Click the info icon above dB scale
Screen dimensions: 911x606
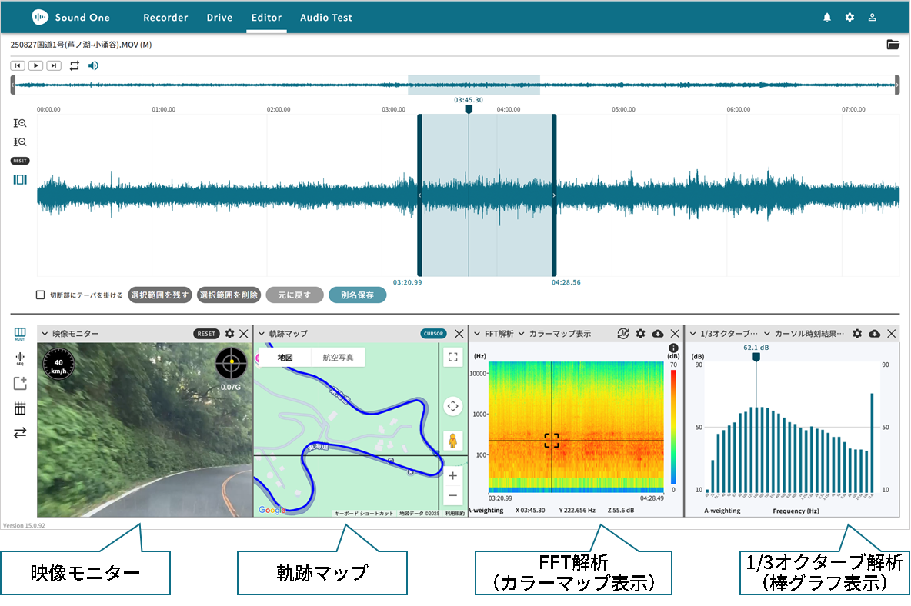pos(673,348)
